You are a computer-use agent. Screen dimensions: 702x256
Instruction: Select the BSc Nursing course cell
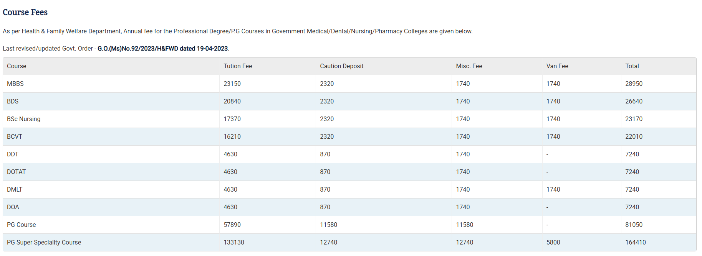click(23, 119)
